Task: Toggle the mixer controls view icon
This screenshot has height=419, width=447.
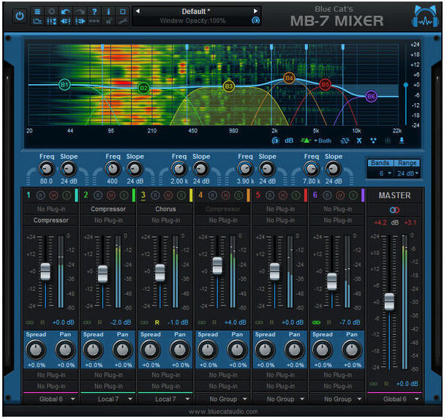Action: [x=52, y=21]
